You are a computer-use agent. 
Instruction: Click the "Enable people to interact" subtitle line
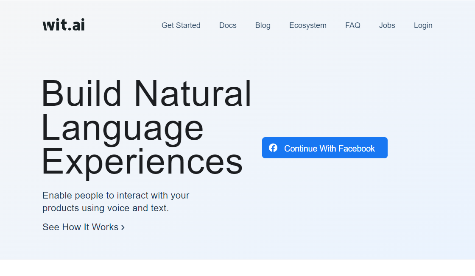pos(116,196)
